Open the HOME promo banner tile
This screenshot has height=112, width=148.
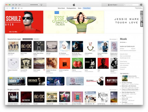point(36,81)
